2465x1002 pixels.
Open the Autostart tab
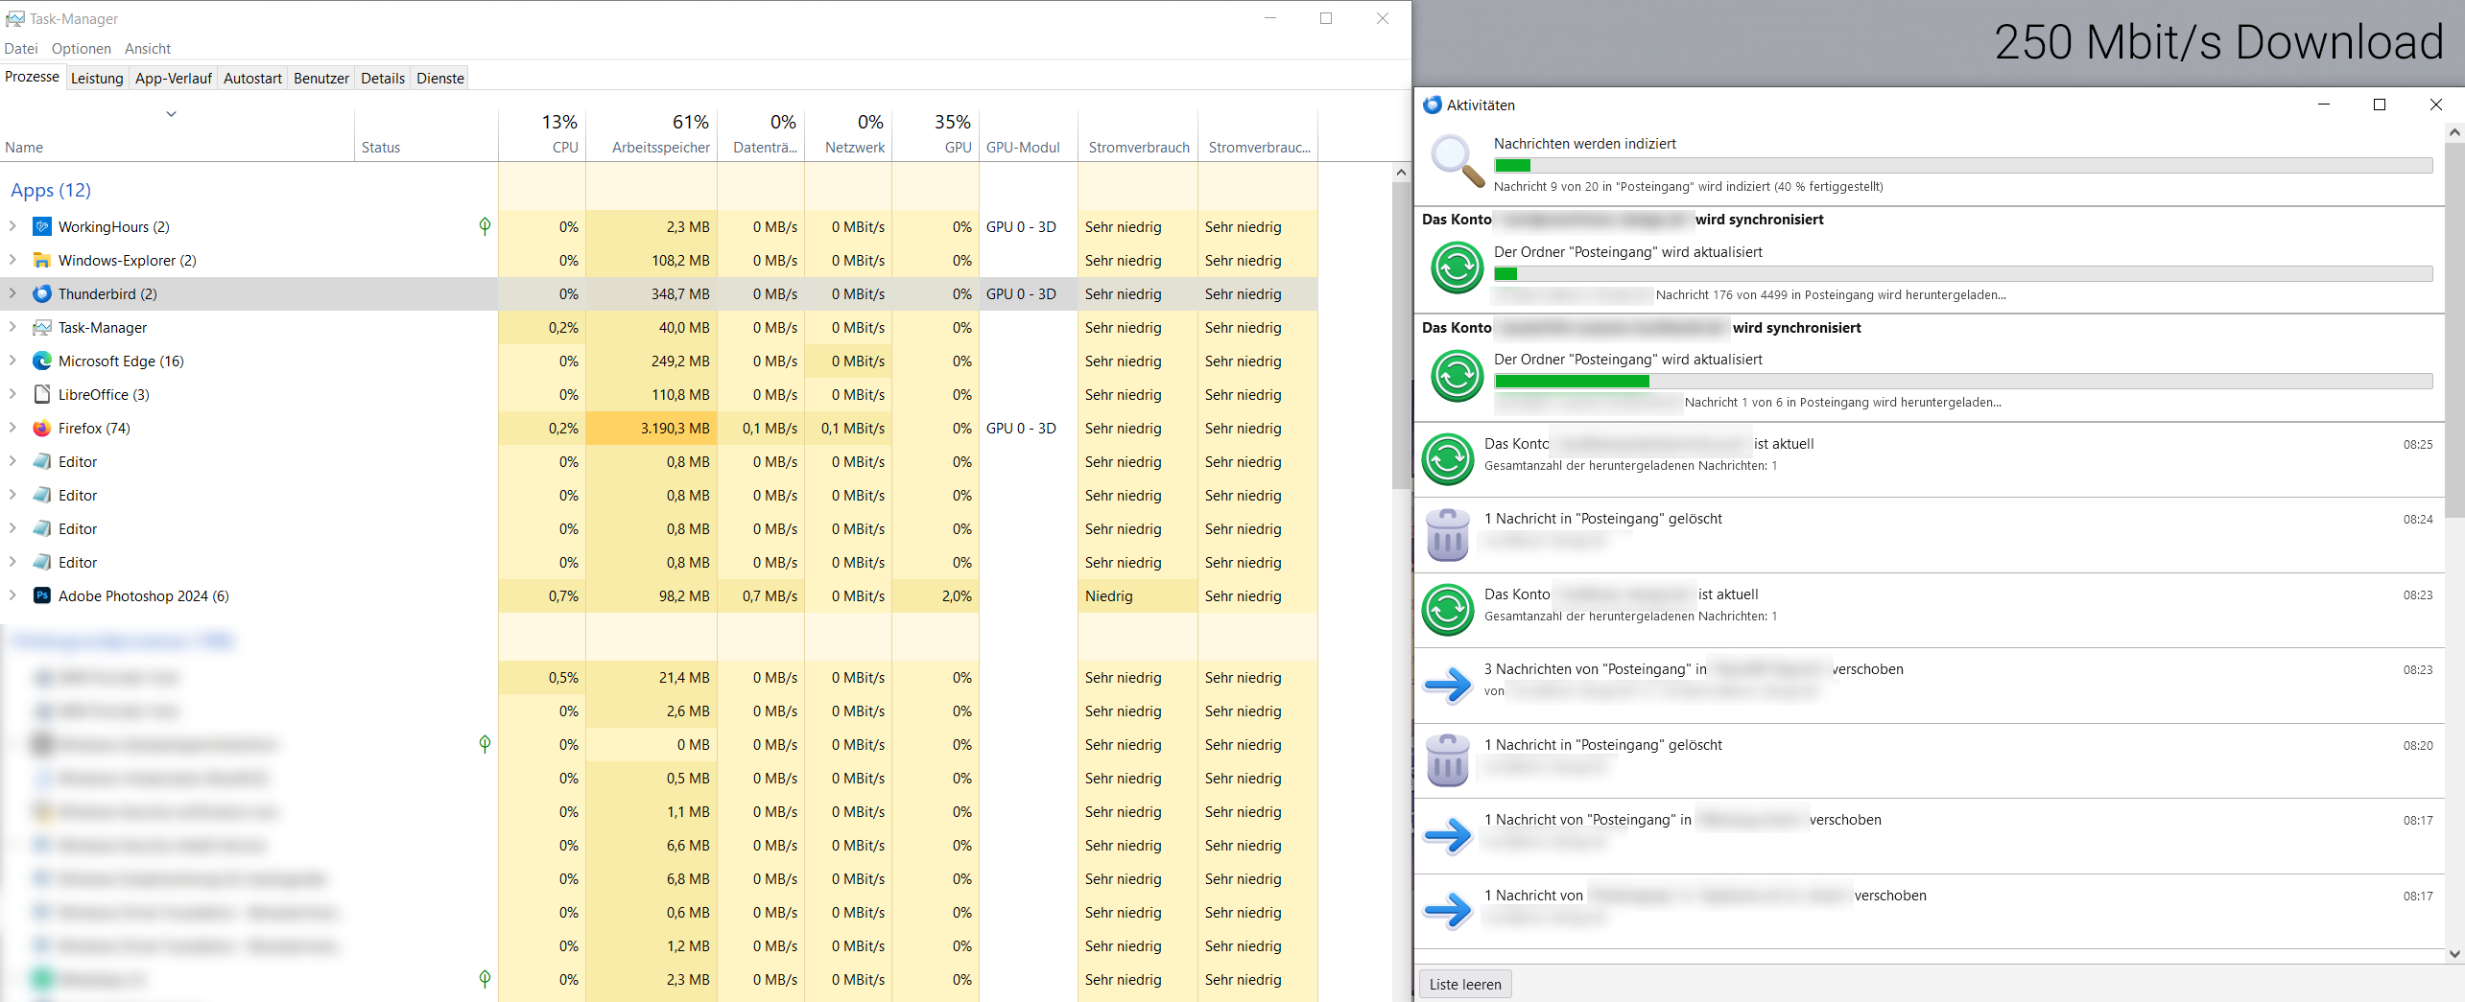pos(252,79)
